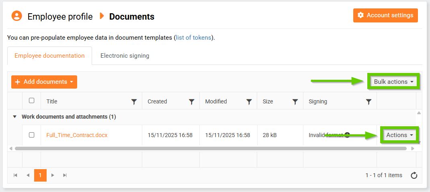Screen dimensions: 430x192
Task: Jump to the first page arrow
Action: 15,175
